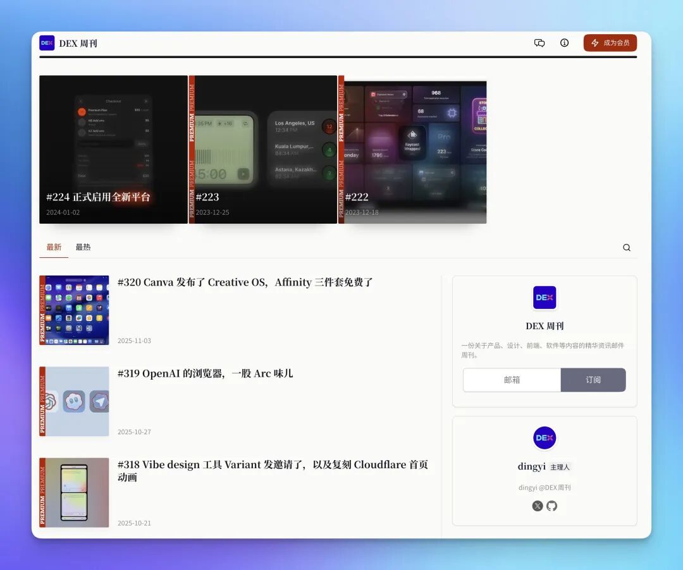Click the dingyi name in sidebar
Image resolution: width=683 pixels, height=570 pixels.
(531, 466)
